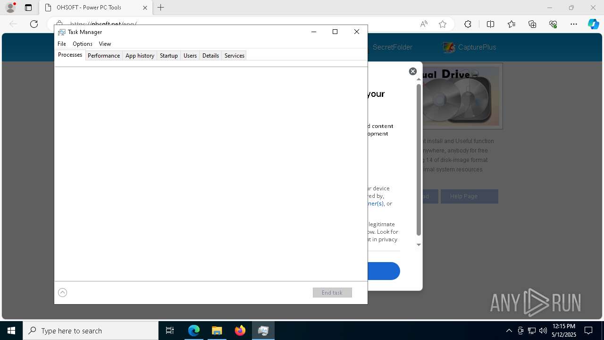
Task: Open the Collections icon in Edge
Action: pyautogui.click(x=532, y=24)
